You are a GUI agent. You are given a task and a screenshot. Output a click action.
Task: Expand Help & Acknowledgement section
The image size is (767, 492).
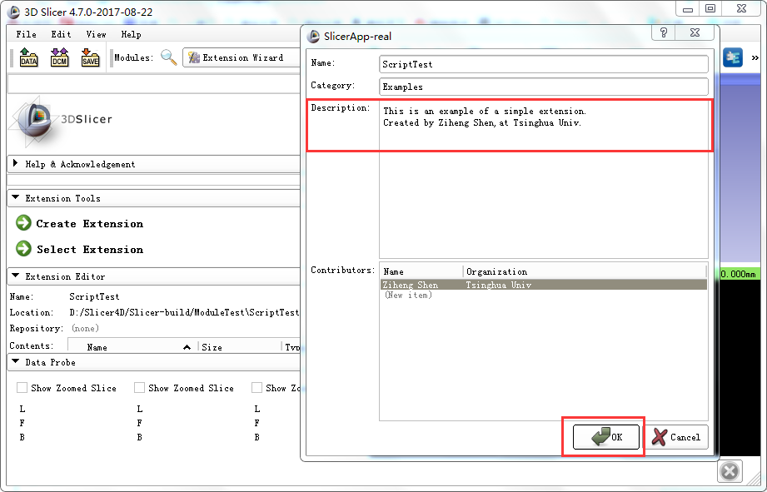153,164
